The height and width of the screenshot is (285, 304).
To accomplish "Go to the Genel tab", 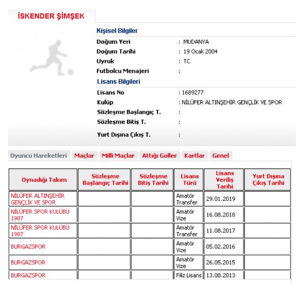I will click(220, 155).
